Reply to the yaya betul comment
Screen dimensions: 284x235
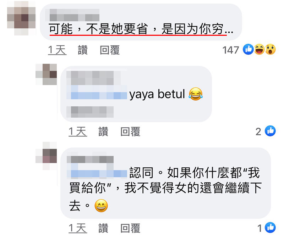tap(130, 132)
